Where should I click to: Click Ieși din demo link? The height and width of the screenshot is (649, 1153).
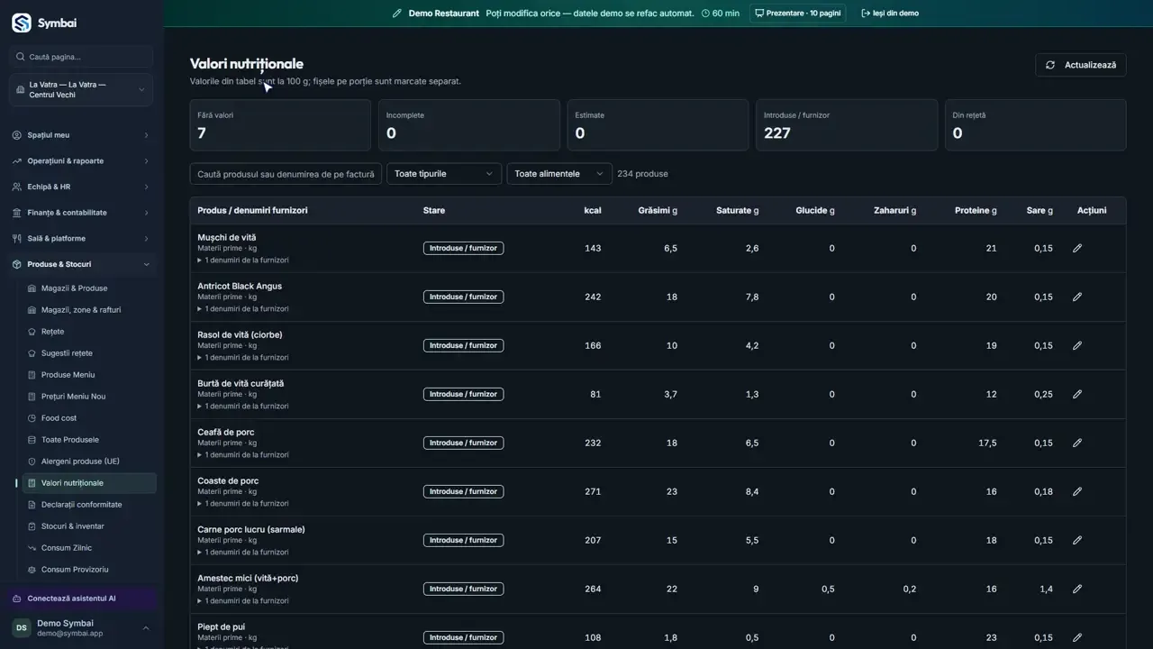pos(890,14)
